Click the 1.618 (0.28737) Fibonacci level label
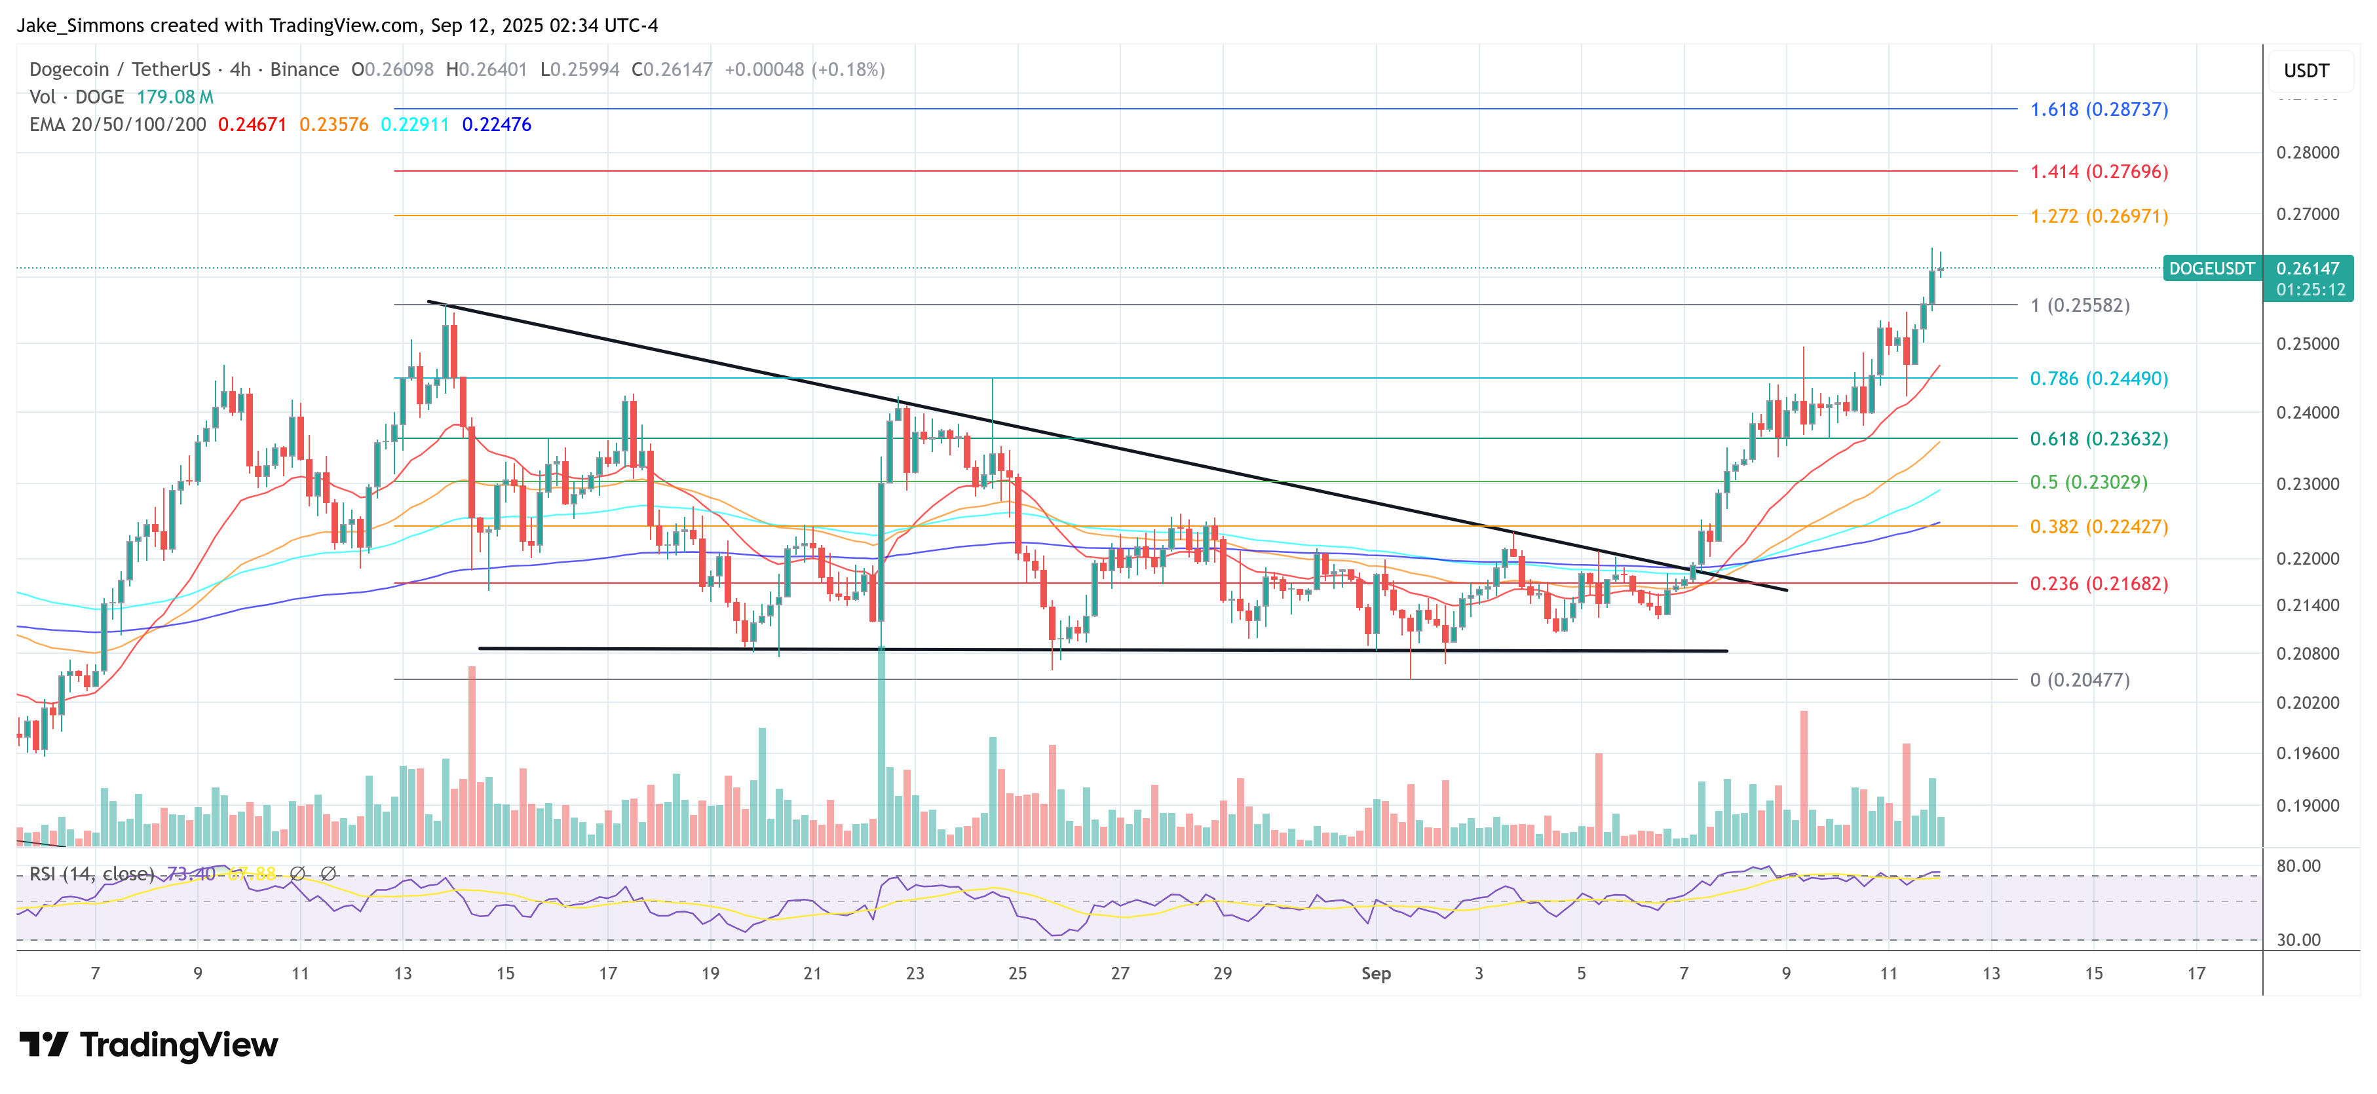This screenshot has height=1094, width=2377. coord(2099,109)
